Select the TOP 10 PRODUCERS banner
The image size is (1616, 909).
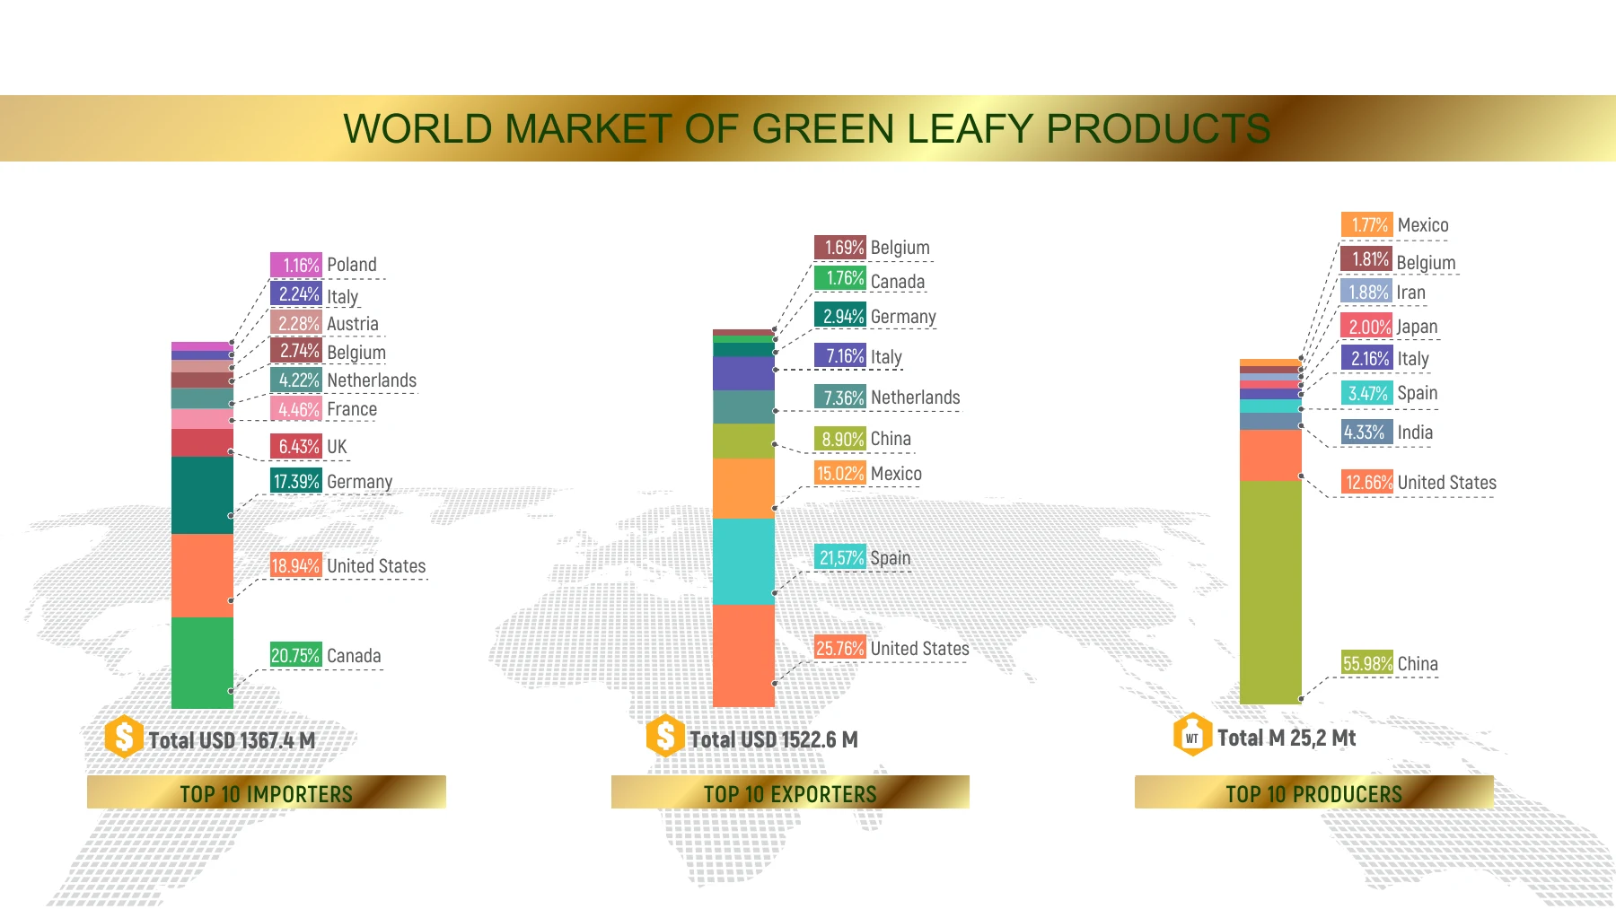pyautogui.click(x=1314, y=792)
